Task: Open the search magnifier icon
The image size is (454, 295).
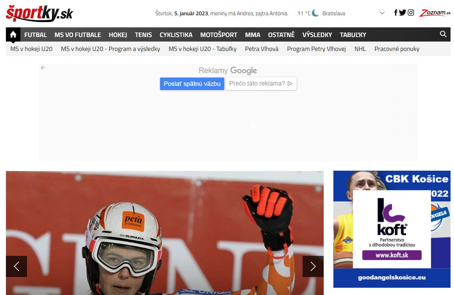Action: point(443,34)
